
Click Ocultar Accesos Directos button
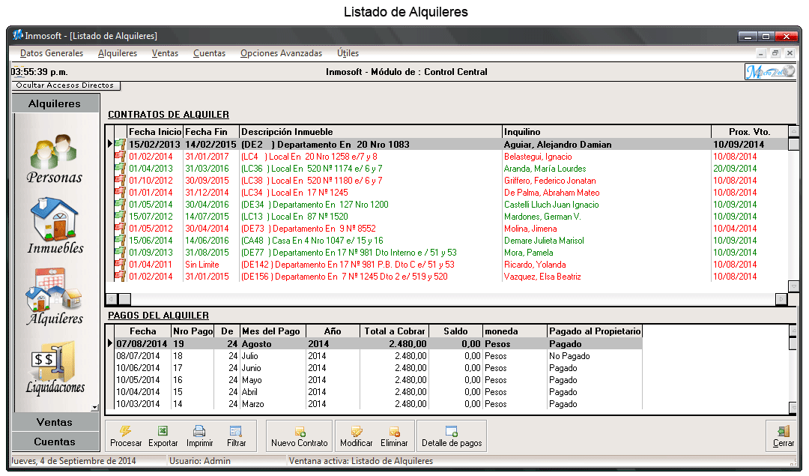[66, 85]
